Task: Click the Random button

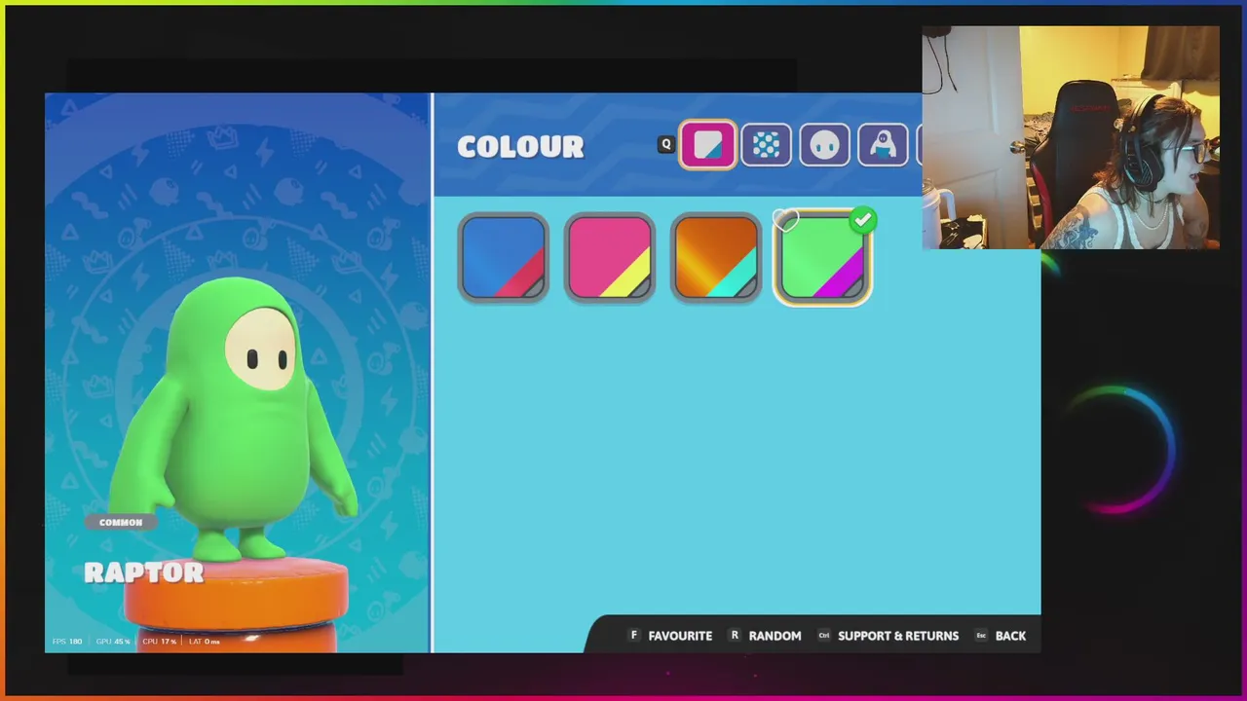Action: 765,636
